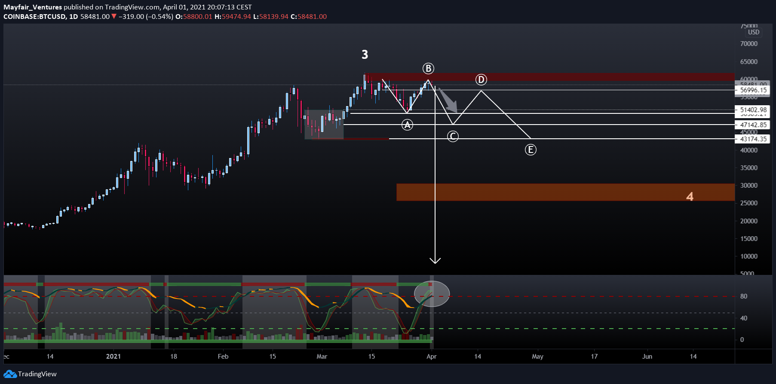776x384 pixels.
Task: Click the 18 date label on the time axis
Action: click(x=174, y=357)
